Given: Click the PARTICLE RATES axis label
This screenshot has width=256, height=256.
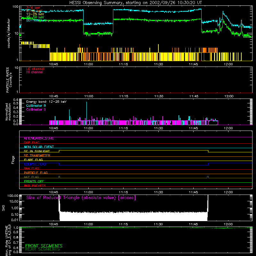Looking at the screenshot, I should point(9,80).
